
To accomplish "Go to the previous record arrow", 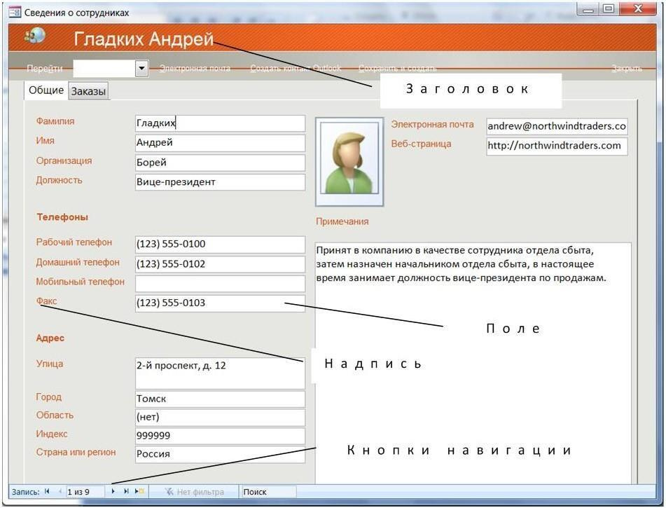I will tap(60, 491).
